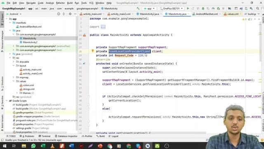
Task: Open the Build tool window button
Action: tap(101, 136)
